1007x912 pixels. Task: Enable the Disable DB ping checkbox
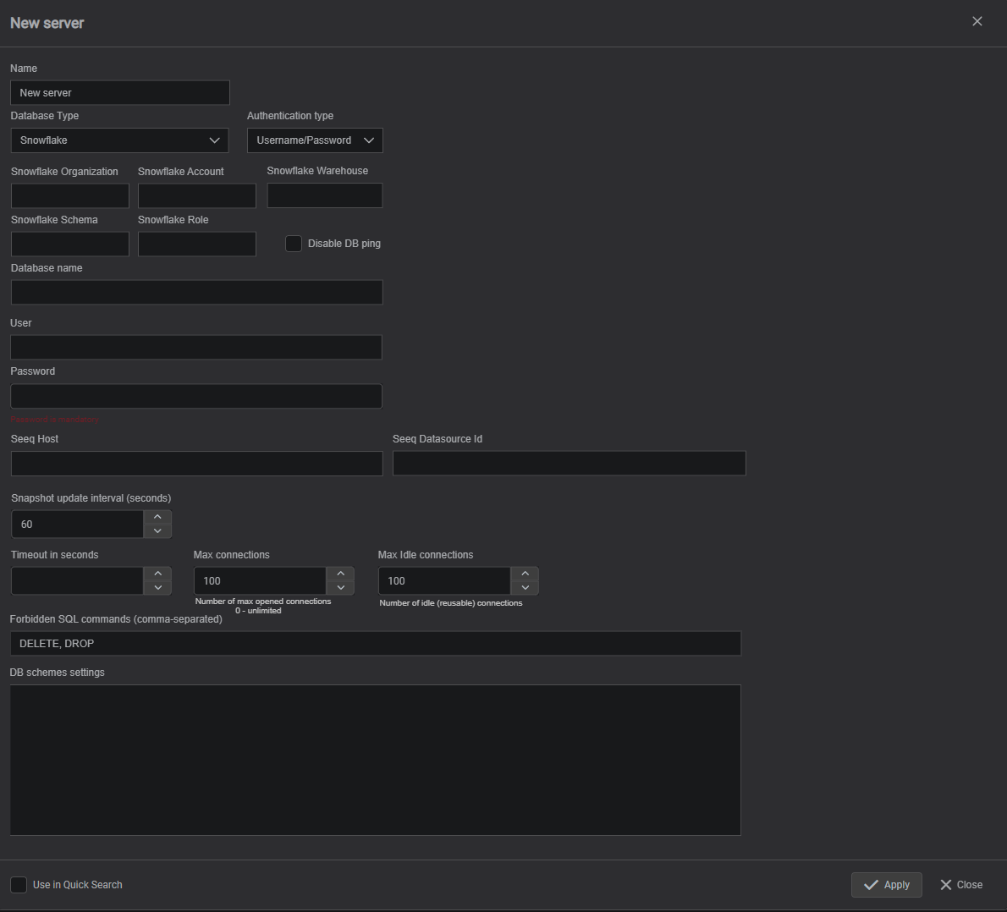tap(294, 243)
